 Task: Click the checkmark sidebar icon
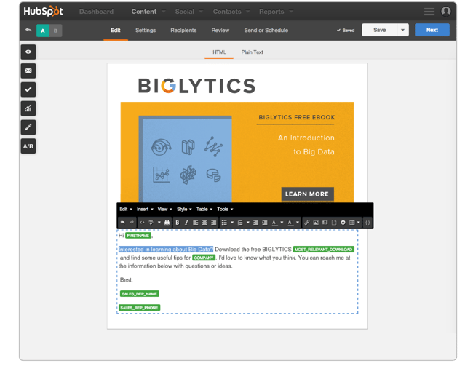28,89
